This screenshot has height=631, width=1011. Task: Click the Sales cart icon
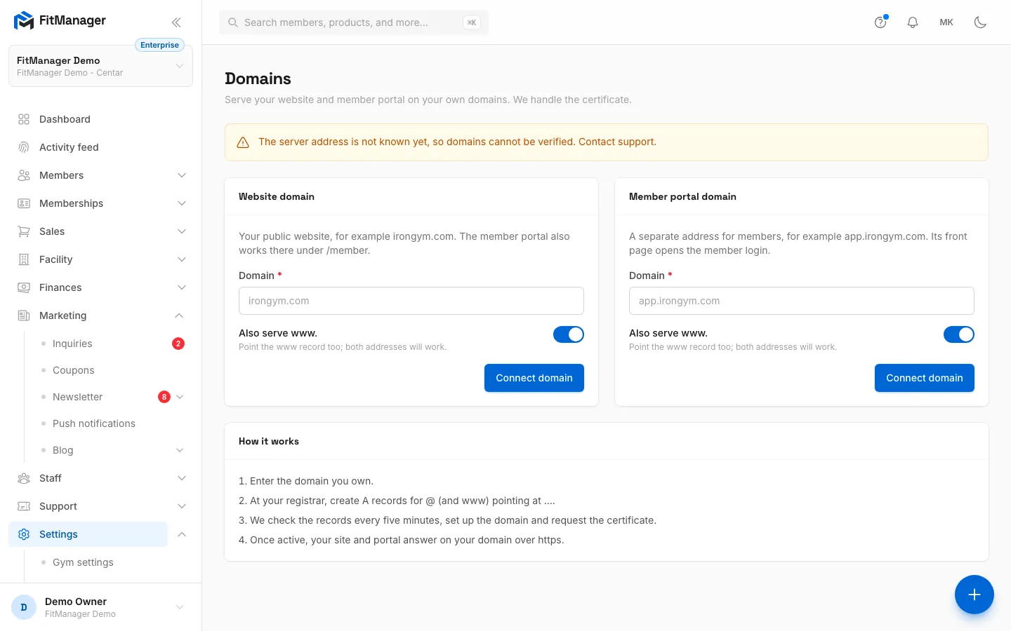click(24, 231)
